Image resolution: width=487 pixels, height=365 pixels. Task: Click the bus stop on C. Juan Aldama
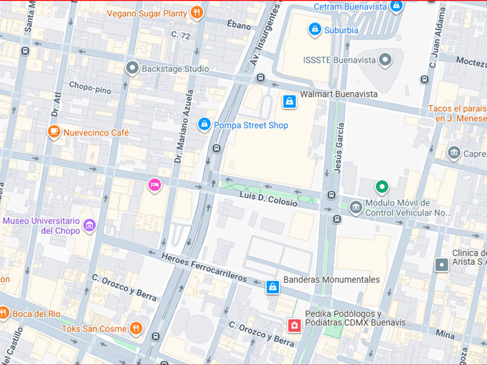point(424,79)
